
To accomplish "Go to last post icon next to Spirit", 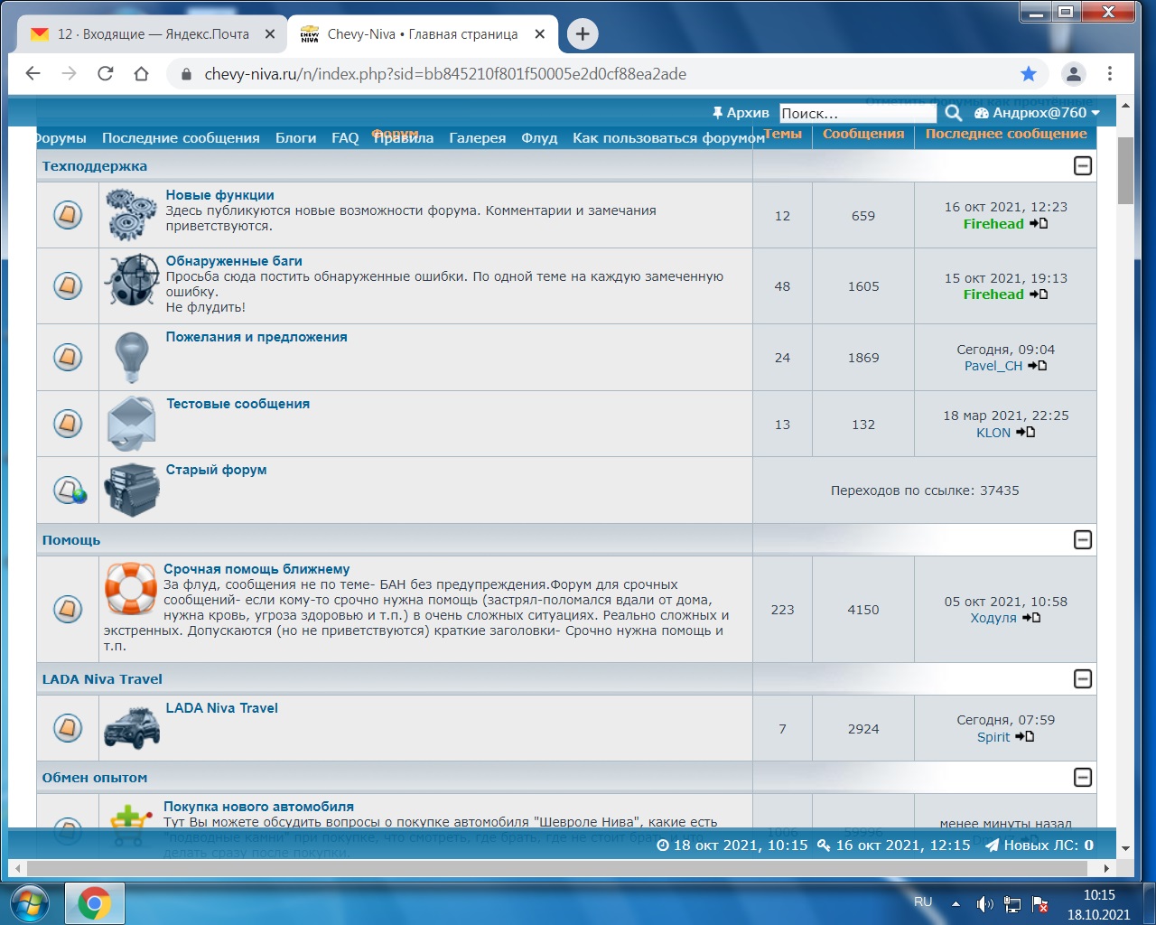I will coord(1024,736).
